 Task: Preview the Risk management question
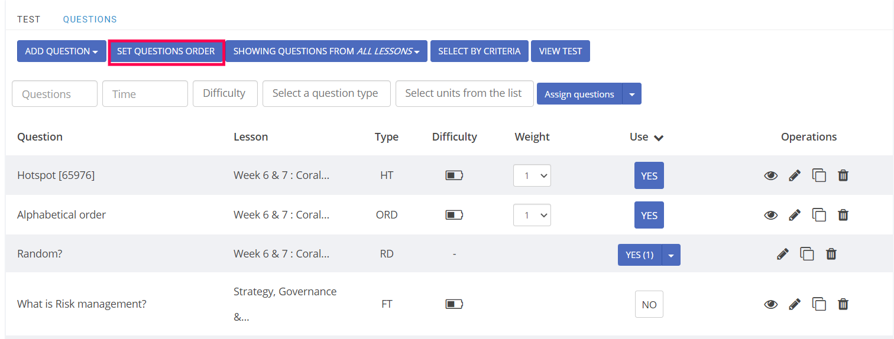[x=770, y=304]
